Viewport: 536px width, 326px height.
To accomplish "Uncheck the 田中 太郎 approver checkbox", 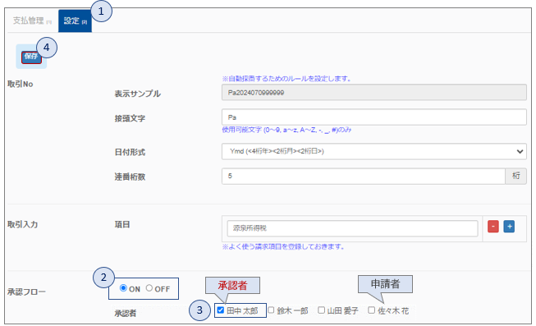I will click(221, 310).
